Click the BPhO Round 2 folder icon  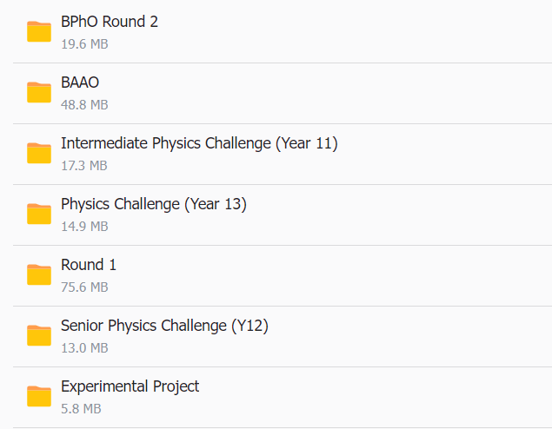click(x=39, y=31)
